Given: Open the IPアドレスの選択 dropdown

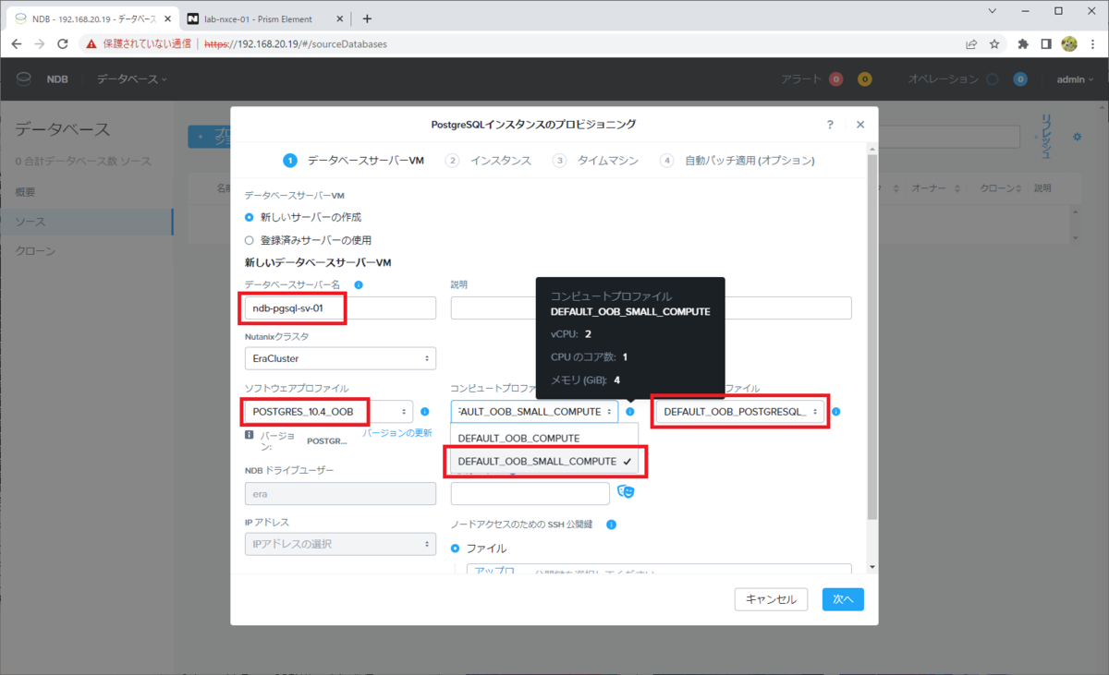Looking at the screenshot, I should 340,545.
